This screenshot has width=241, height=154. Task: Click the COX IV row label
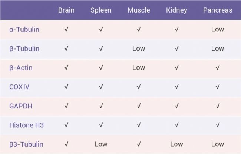point(20,87)
